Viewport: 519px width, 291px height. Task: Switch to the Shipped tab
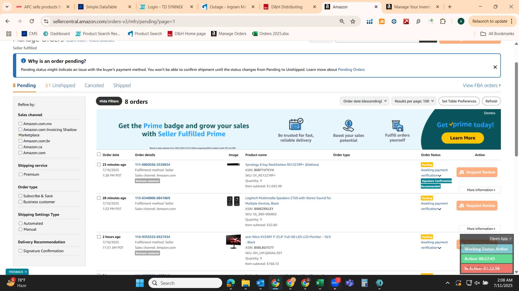(122, 85)
